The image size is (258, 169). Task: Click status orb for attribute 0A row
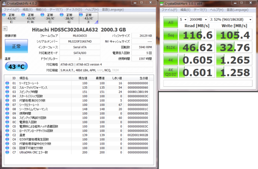7,118
